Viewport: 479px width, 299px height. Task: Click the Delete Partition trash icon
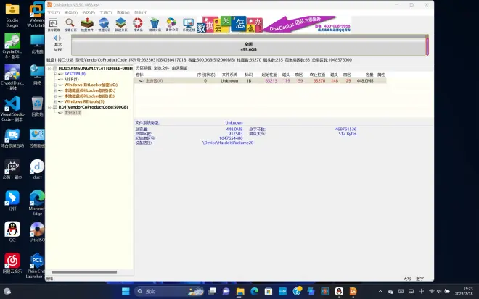155,25
